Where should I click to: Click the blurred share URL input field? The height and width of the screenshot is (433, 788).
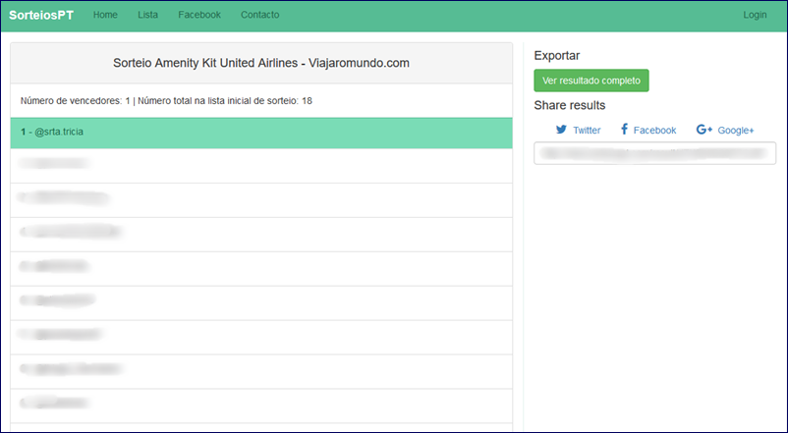point(654,153)
